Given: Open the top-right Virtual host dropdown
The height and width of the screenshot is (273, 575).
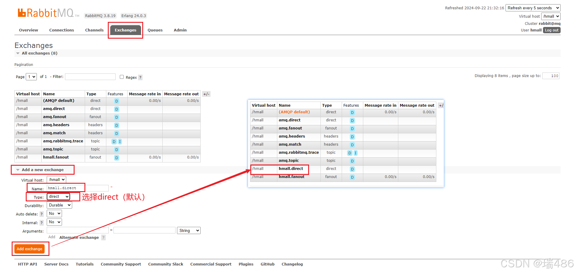Looking at the screenshot, I should (x=551, y=16).
